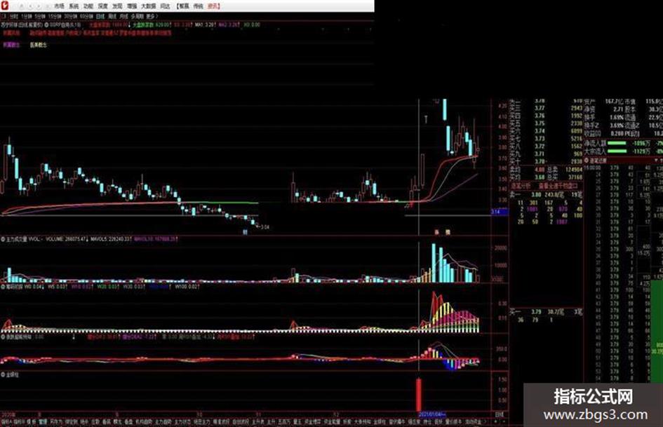Click the 查看全速千档盘口 link
663x427 pixels.
pos(558,186)
